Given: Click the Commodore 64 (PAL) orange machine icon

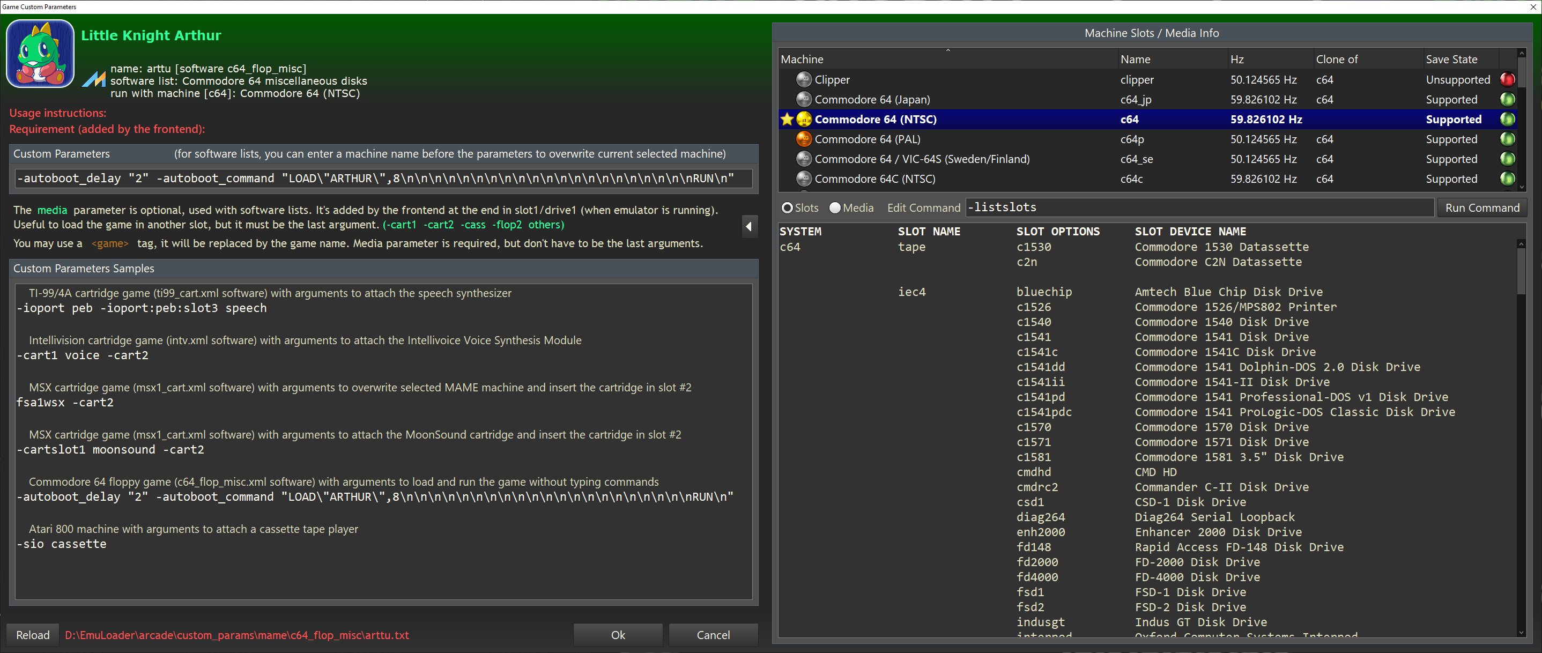Looking at the screenshot, I should click(803, 139).
